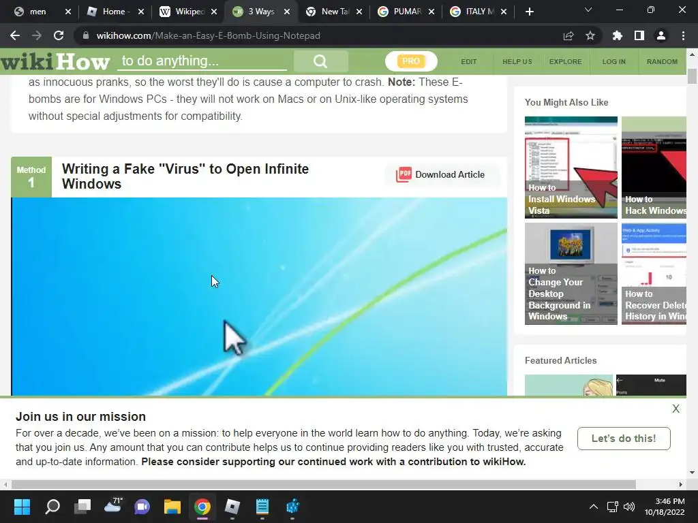
Task: Close the 'men' tab
Action: click(67, 12)
